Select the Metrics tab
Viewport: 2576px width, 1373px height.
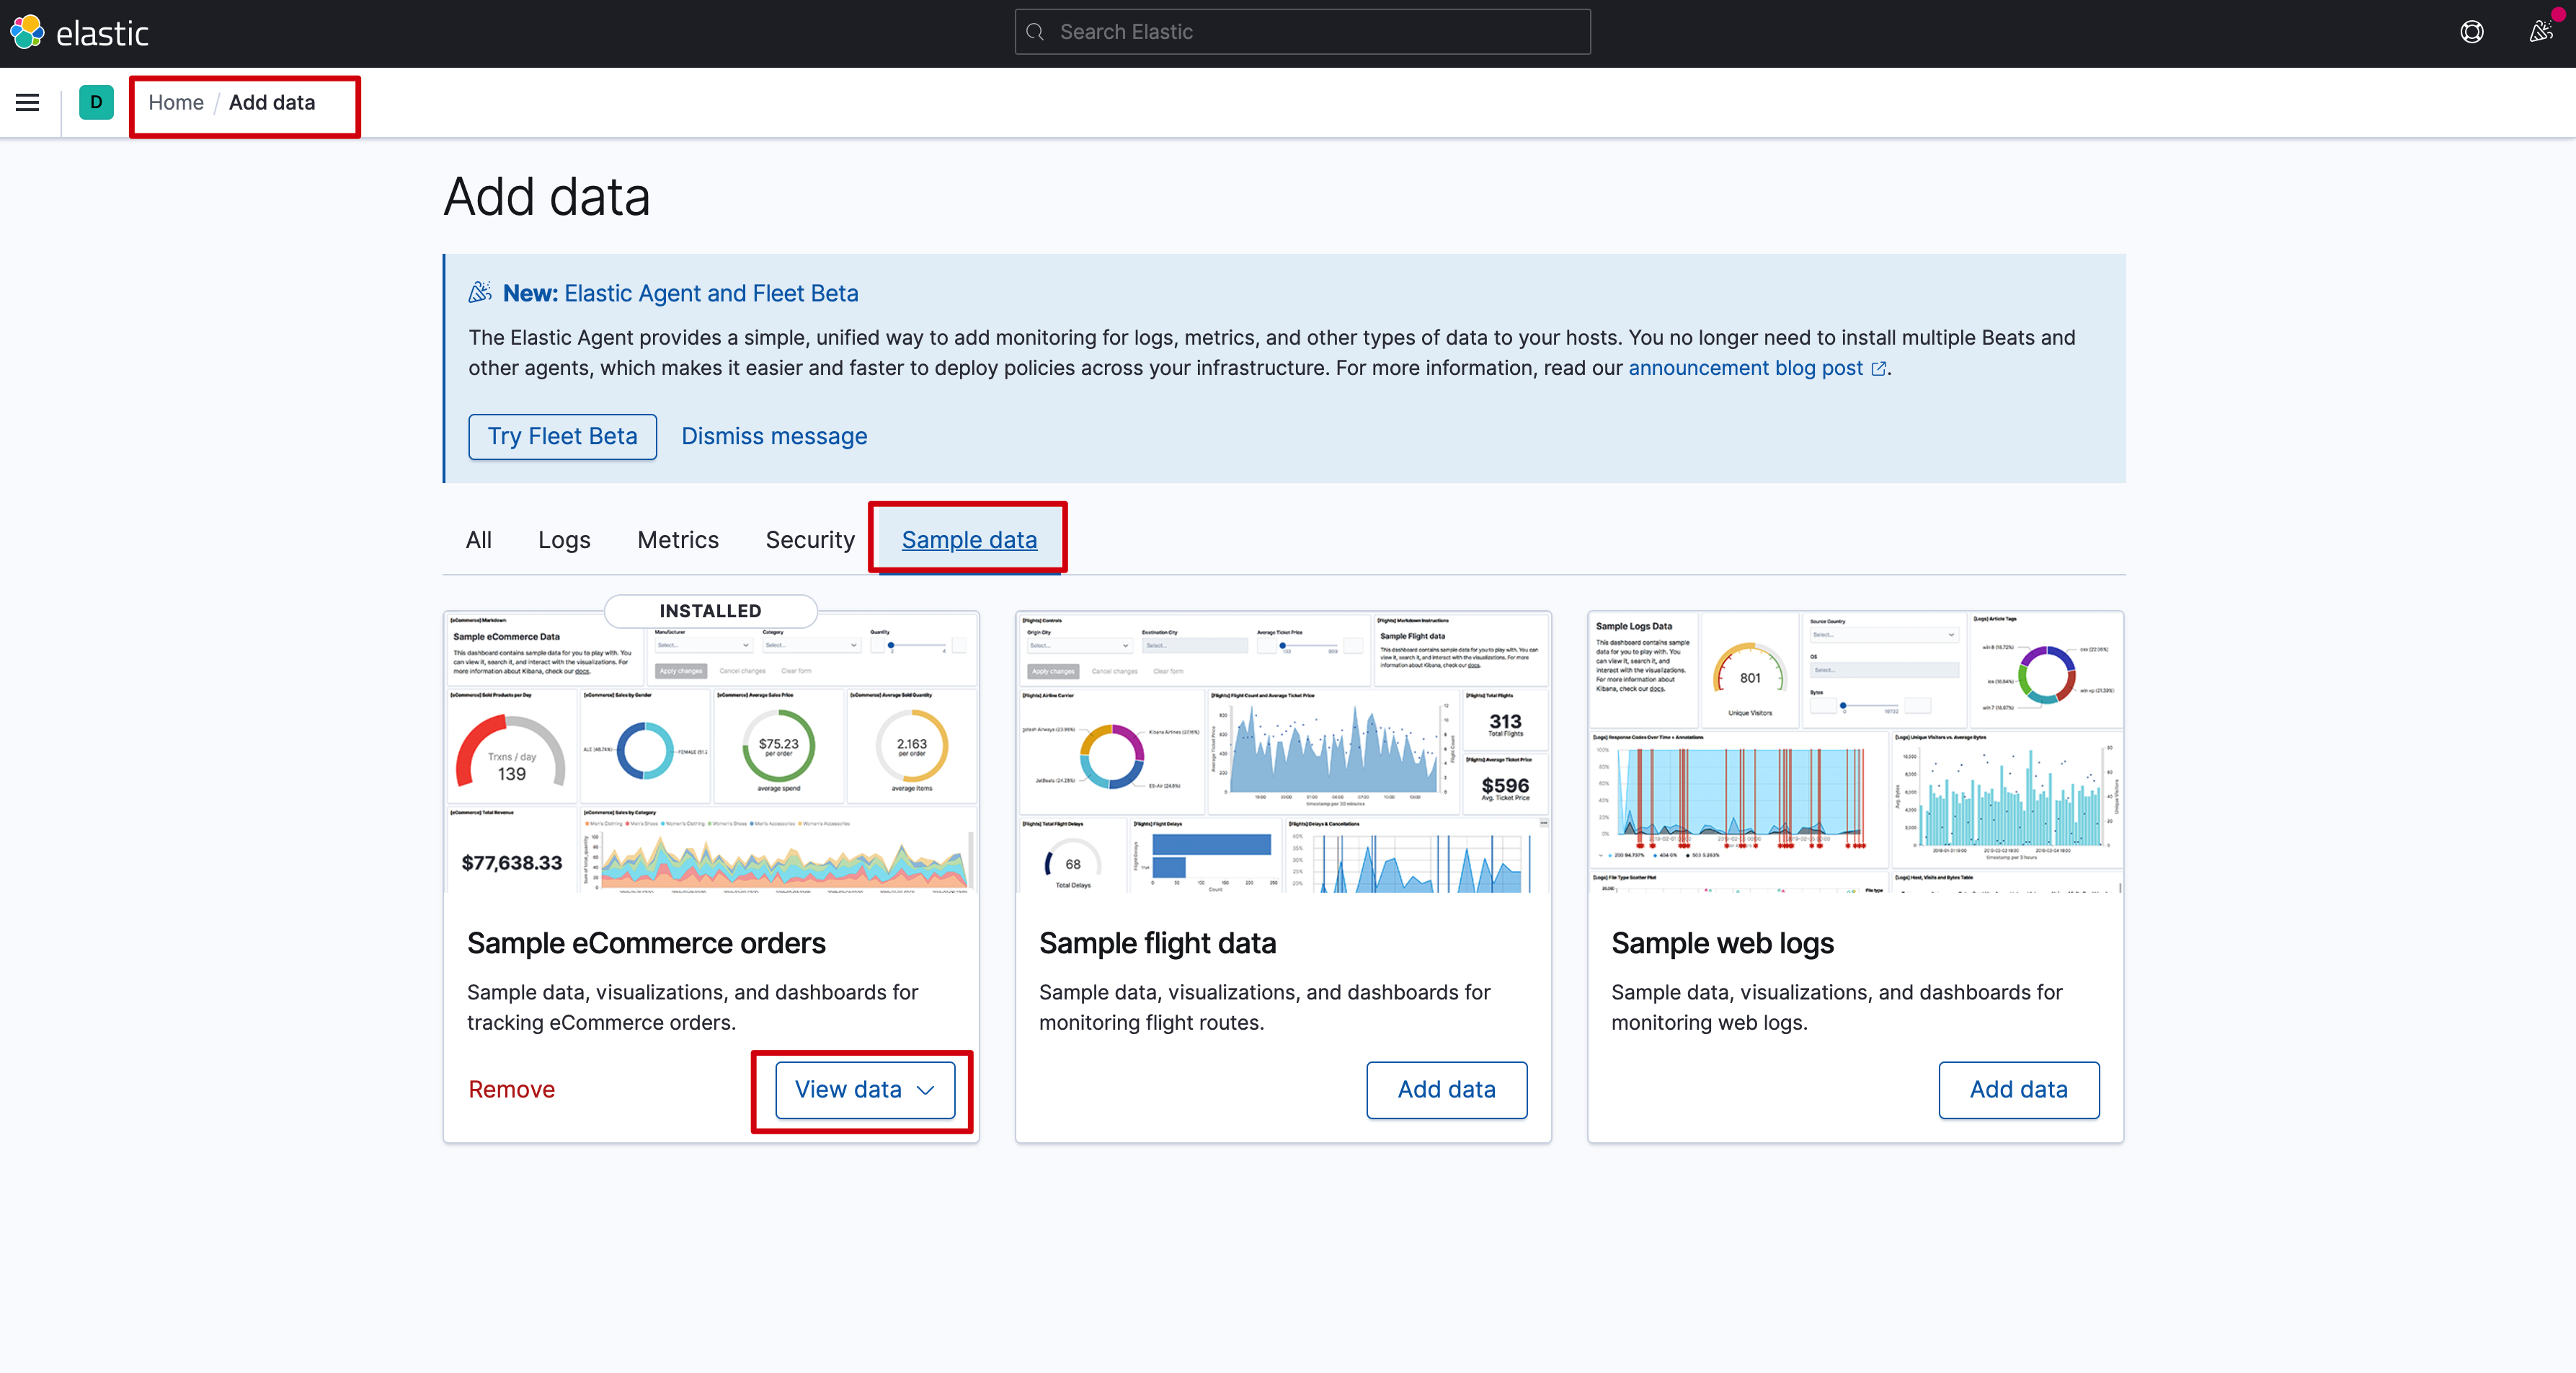pos(677,539)
